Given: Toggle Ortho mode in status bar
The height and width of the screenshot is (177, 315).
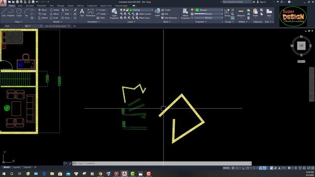Looking at the screenshot, I should [244, 168].
